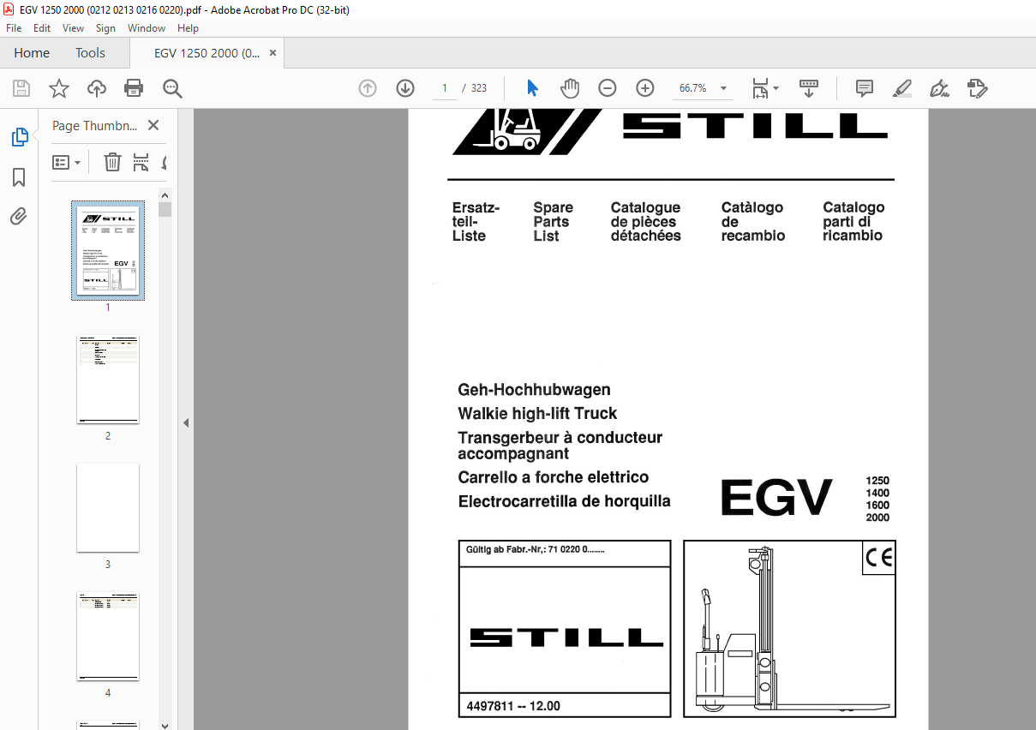
Task: Go to previous page arrow
Action: coord(368,88)
